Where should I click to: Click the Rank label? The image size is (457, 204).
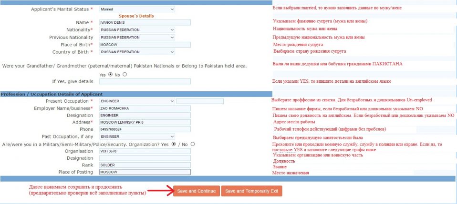(x=87, y=165)
